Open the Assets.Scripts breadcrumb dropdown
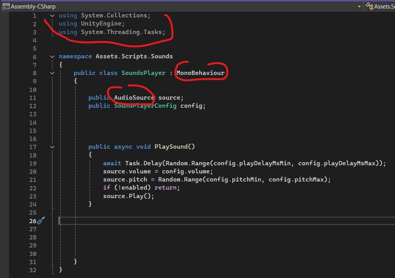The image size is (395, 278). click(386, 6)
